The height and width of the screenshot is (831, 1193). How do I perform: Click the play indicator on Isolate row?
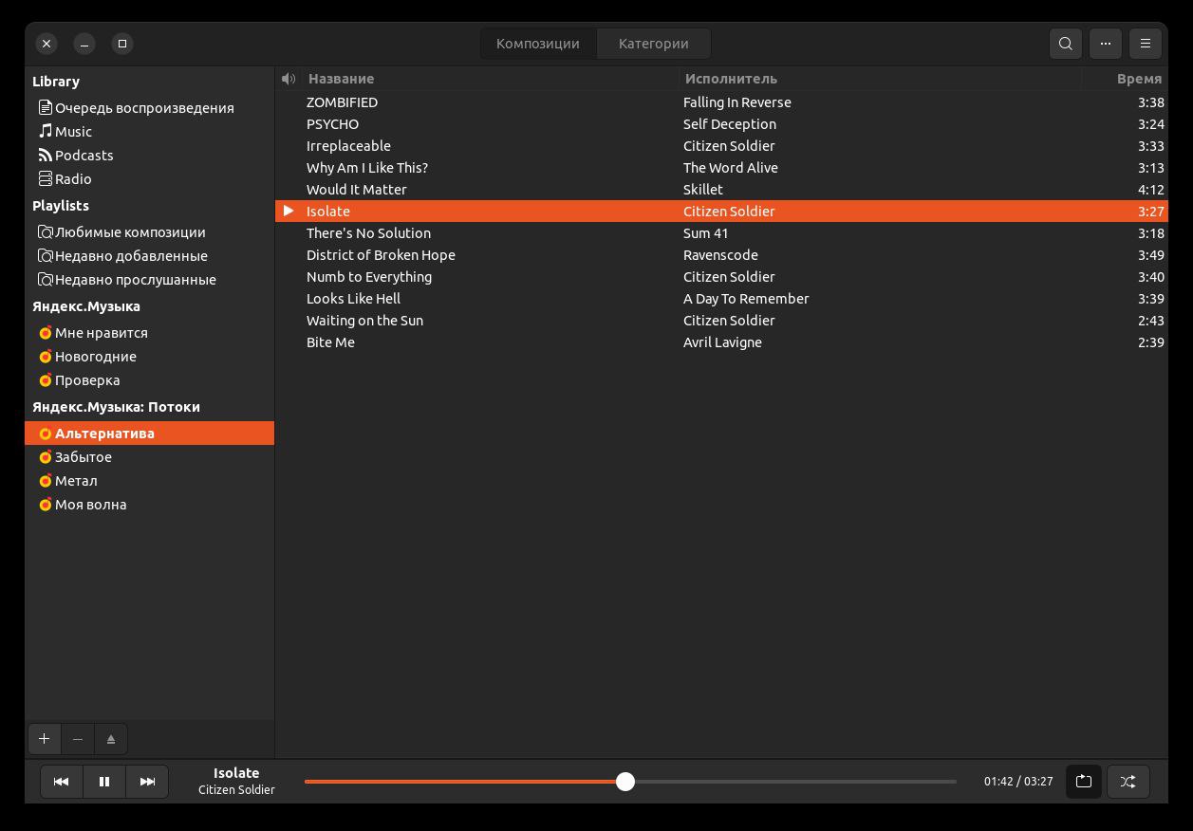(x=289, y=211)
